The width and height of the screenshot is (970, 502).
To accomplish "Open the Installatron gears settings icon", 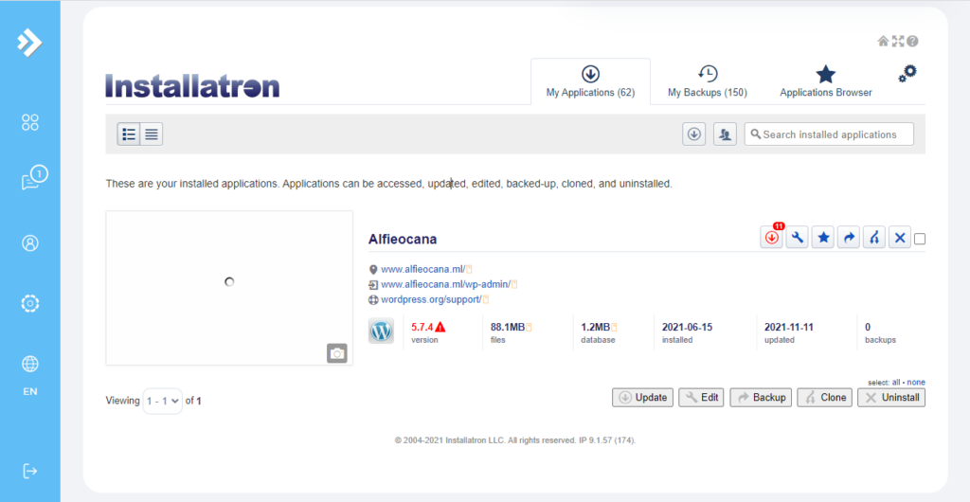I will point(907,74).
